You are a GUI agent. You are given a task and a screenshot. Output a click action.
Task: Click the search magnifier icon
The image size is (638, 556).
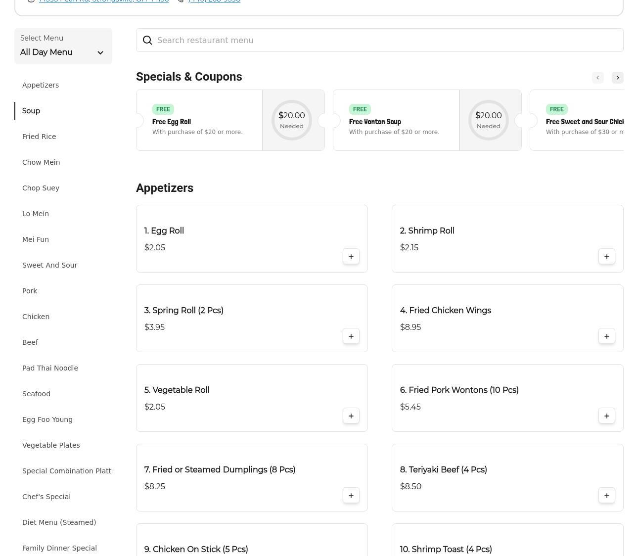coord(147,41)
